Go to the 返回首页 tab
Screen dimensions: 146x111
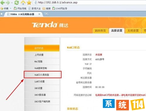click(100, 31)
